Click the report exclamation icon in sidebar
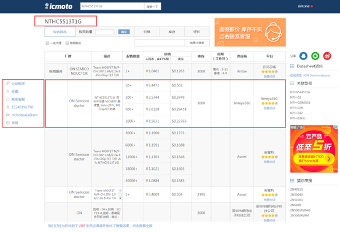 click(x=8, y=123)
